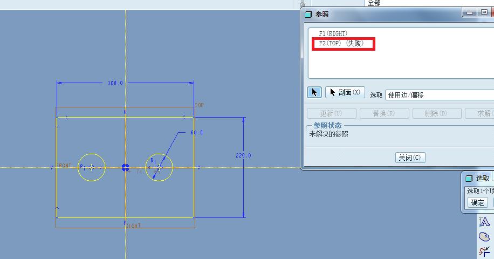
Task: Click the 220.0 height dimension
Action: (243, 155)
